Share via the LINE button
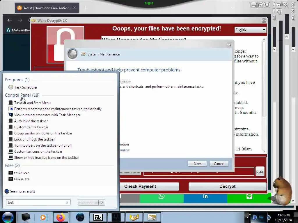The width and height of the screenshot is (298, 223). (249, 196)
